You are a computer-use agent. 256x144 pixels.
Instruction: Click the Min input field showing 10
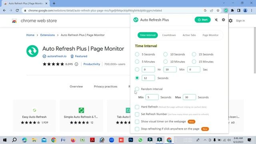coord(170,69)
